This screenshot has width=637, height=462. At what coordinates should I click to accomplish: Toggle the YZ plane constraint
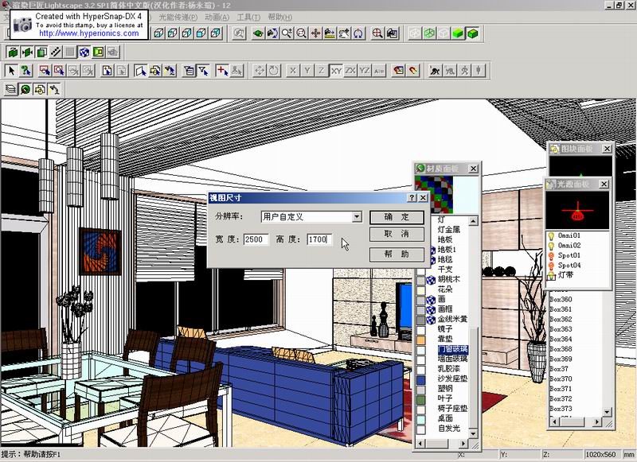(365, 71)
